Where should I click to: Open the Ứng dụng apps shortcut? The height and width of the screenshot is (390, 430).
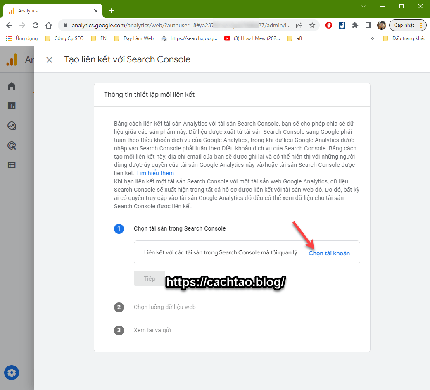pyautogui.click(x=22, y=38)
